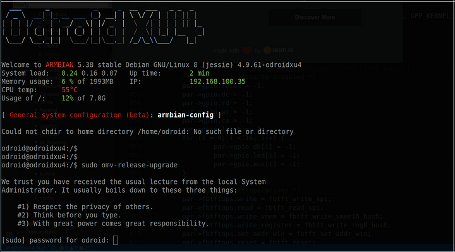Click the resin.io link in background window
This screenshot has height=252, width=455.
[x=279, y=50]
